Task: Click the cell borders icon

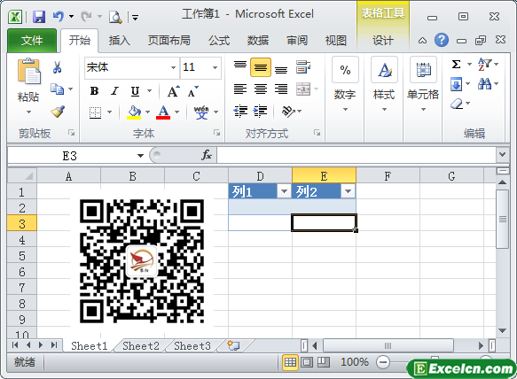Action: 95,112
